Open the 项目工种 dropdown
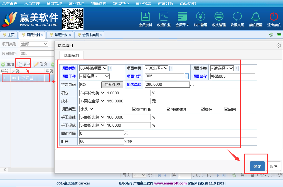 (x=94, y=76)
